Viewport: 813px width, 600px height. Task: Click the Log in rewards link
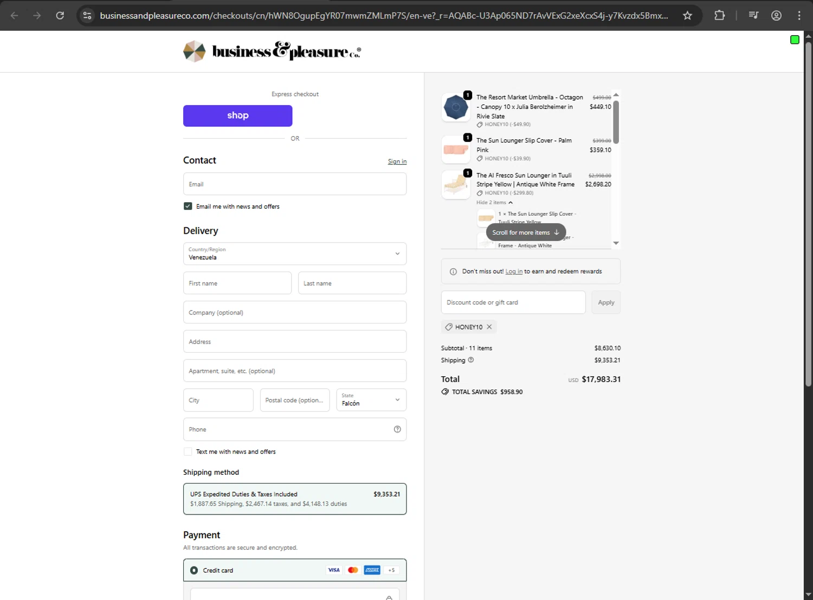click(514, 272)
